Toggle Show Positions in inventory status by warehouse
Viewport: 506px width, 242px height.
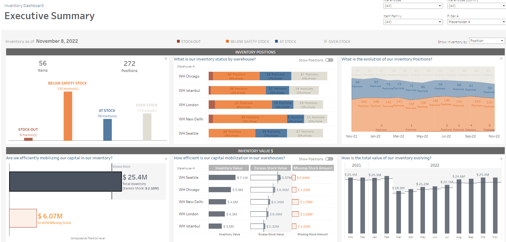(x=329, y=60)
